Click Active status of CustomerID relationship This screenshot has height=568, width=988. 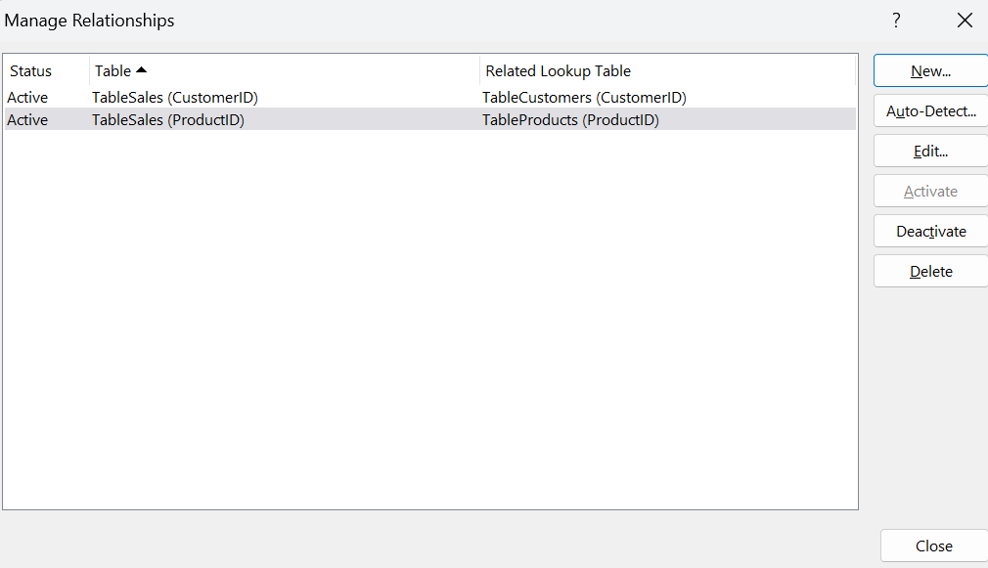click(x=27, y=98)
